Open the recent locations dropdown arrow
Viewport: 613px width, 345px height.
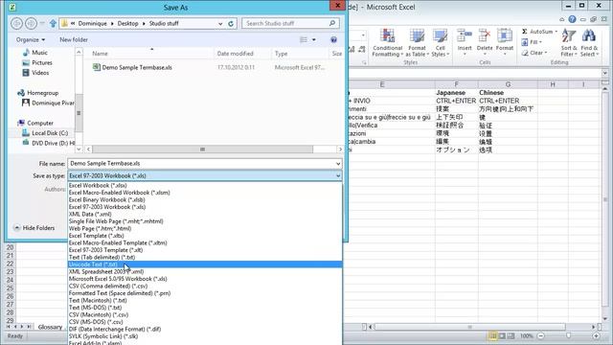[42, 23]
